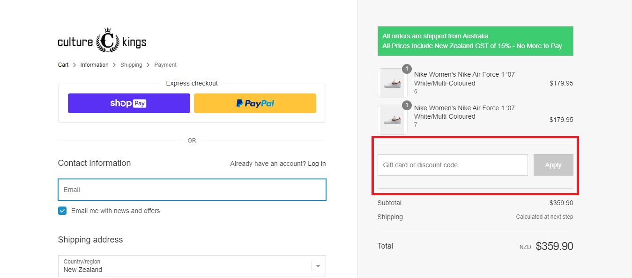Check out using the PayPal button
This screenshot has height=278, width=632.
pyautogui.click(x=255, y=103)
